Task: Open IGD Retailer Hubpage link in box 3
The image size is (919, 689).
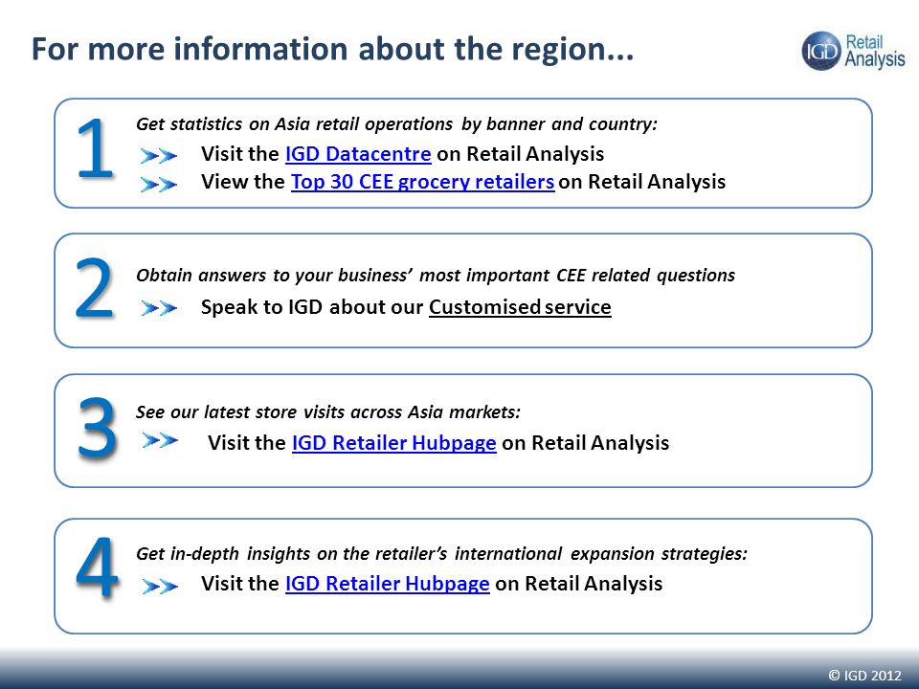Action: pos(393,443)
